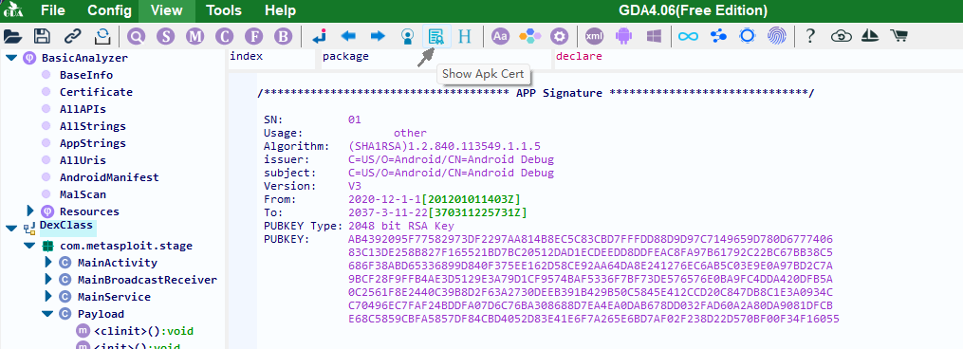This screenshot has height=349, width=963.
Task: Click the blue H toolbar icon
Action: click(x=466, y=36)
